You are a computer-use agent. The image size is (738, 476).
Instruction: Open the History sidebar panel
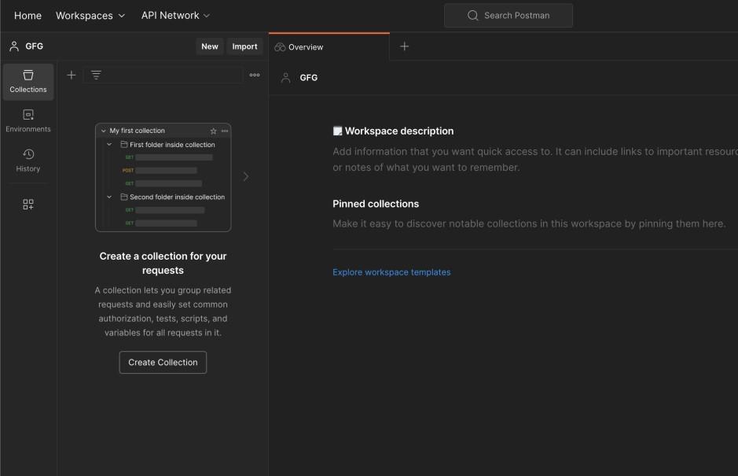coord(28,160)
